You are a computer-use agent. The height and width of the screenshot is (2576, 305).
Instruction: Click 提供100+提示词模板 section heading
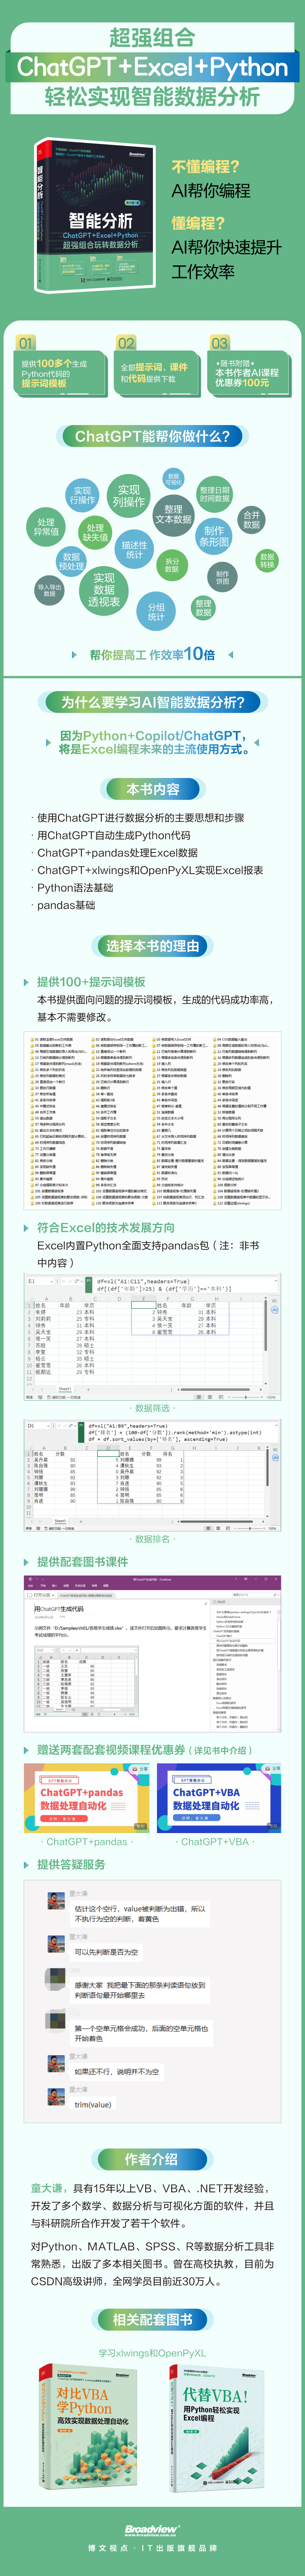point(91,982)
